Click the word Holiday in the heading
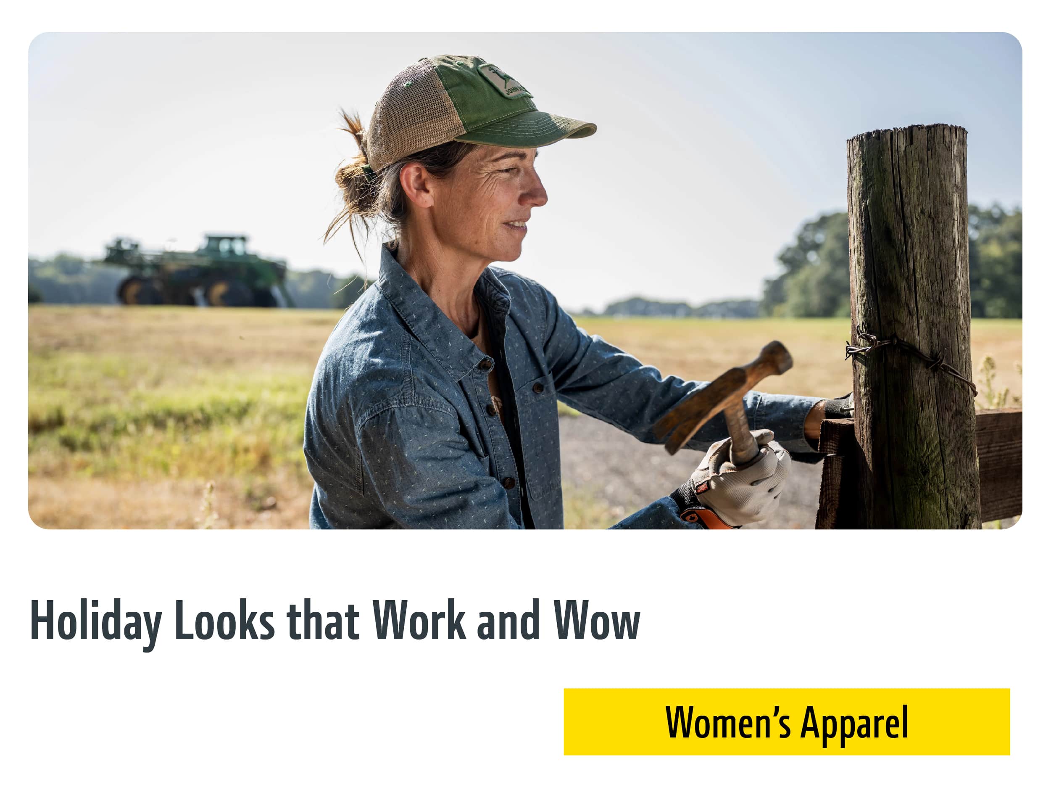This screenshot has height=785, width=1051. 96,623
